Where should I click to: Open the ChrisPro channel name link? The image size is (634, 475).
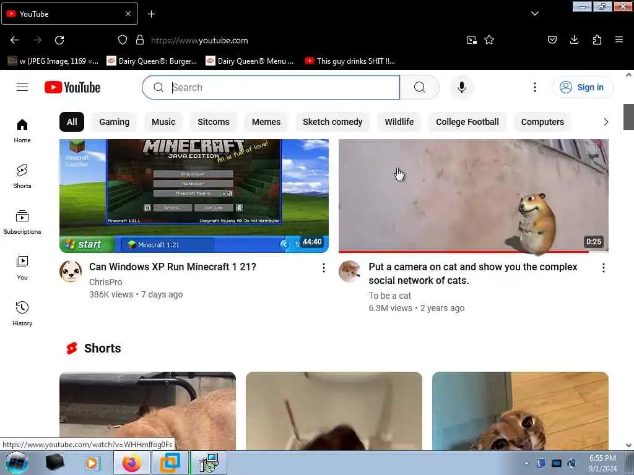pyautogui.click(x=105, y=282)
